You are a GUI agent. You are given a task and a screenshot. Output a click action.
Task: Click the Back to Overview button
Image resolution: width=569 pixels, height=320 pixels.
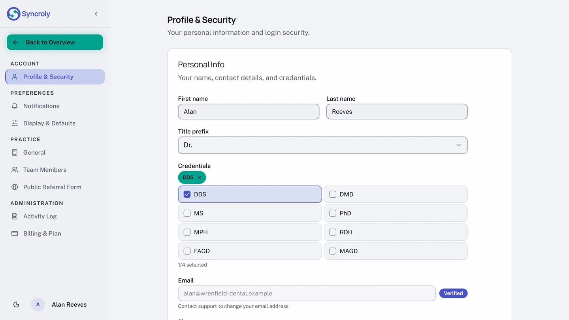(55, 42)
